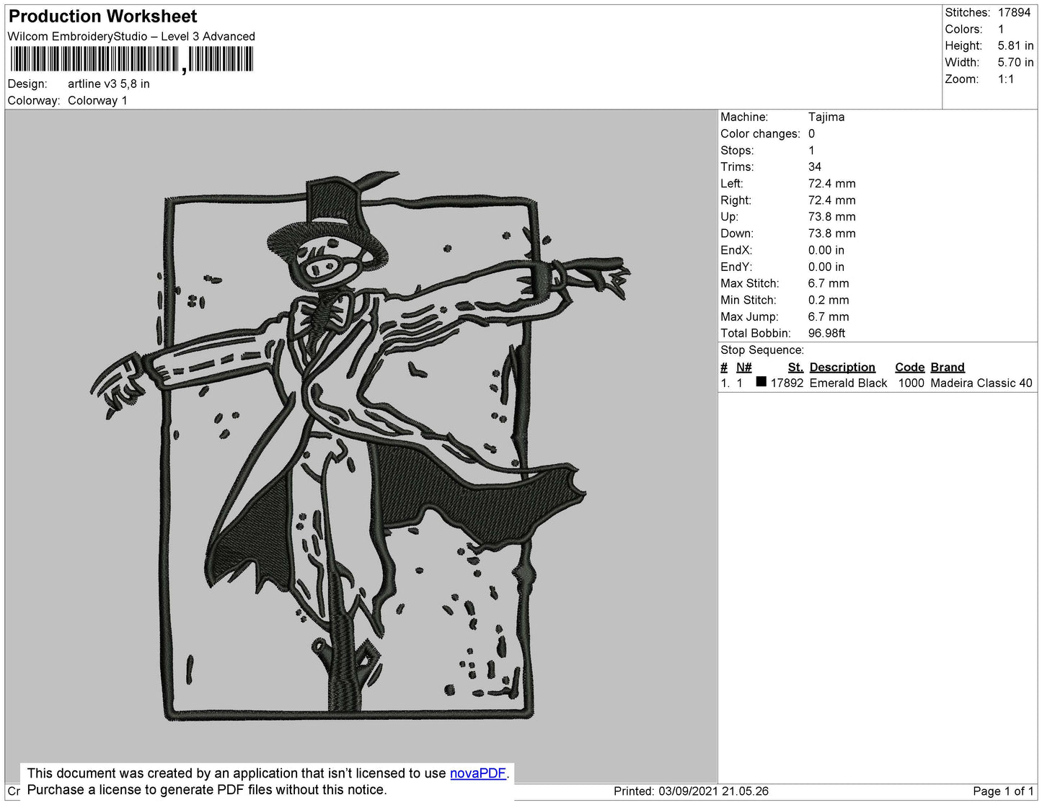Select the EndX value 0.00 in

(x=826, y=250)
